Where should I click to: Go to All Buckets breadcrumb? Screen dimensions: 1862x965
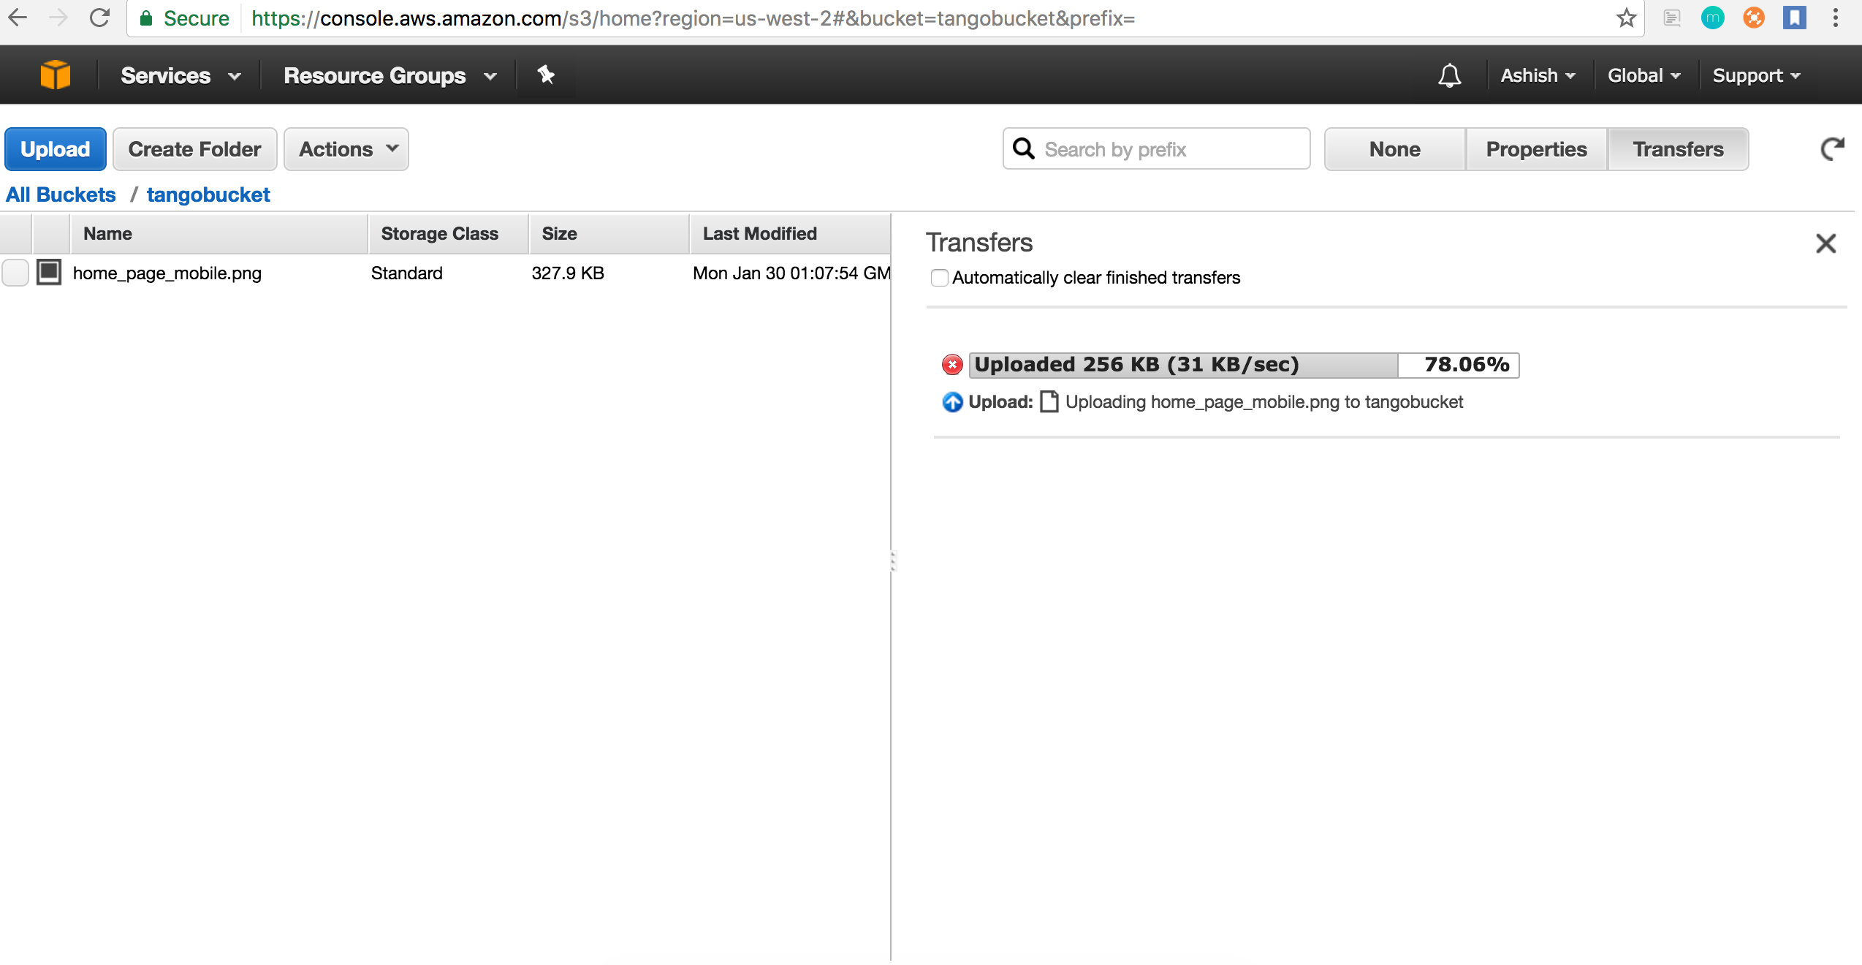coord(61,194)
